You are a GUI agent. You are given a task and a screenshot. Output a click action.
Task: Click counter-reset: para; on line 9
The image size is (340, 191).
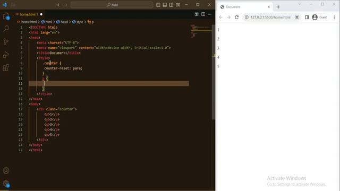pos(63,68)
